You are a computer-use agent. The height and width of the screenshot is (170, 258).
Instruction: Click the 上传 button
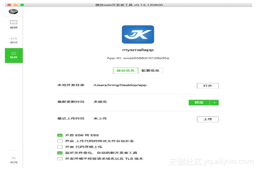(208, 119)
